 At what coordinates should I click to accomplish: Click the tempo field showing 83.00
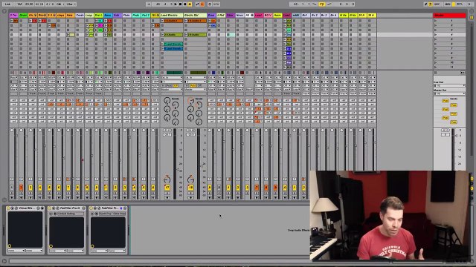[x=29, y=4]
